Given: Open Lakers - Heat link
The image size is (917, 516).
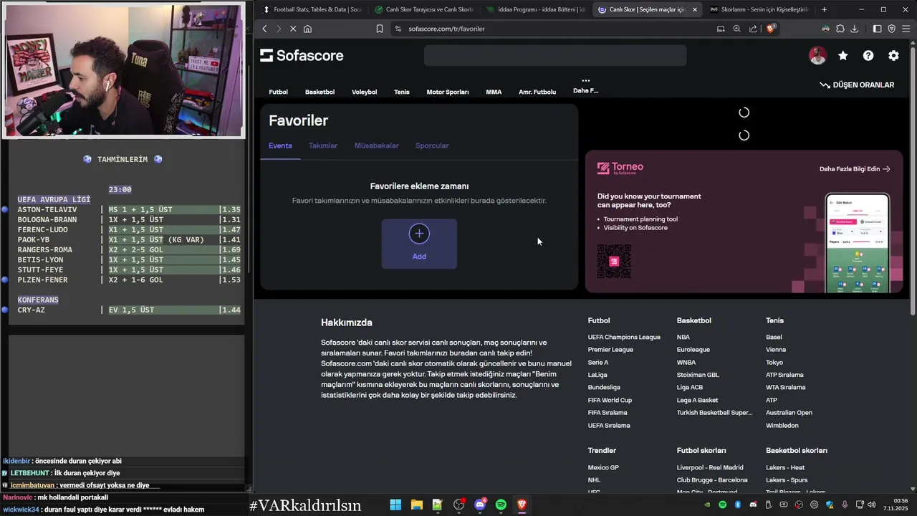Looking at the screenshot, I should click(x=785, y=467).
